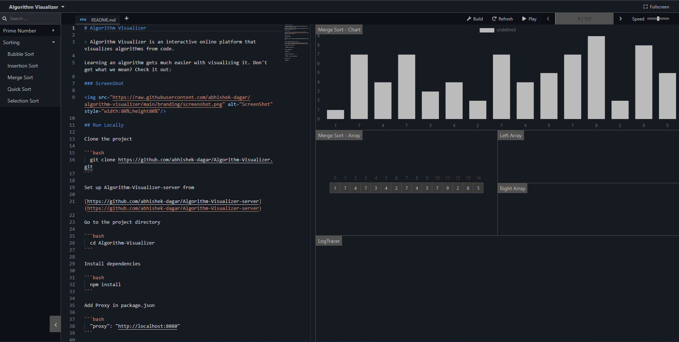Click the '# Algorithm Visualizer' heading line
This screenshot has height=342, width=679.
115,28
